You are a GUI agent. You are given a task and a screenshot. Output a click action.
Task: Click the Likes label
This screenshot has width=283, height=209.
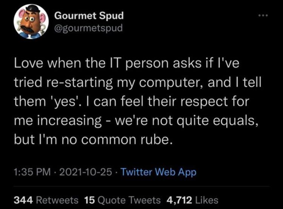[x=207, y=200]
